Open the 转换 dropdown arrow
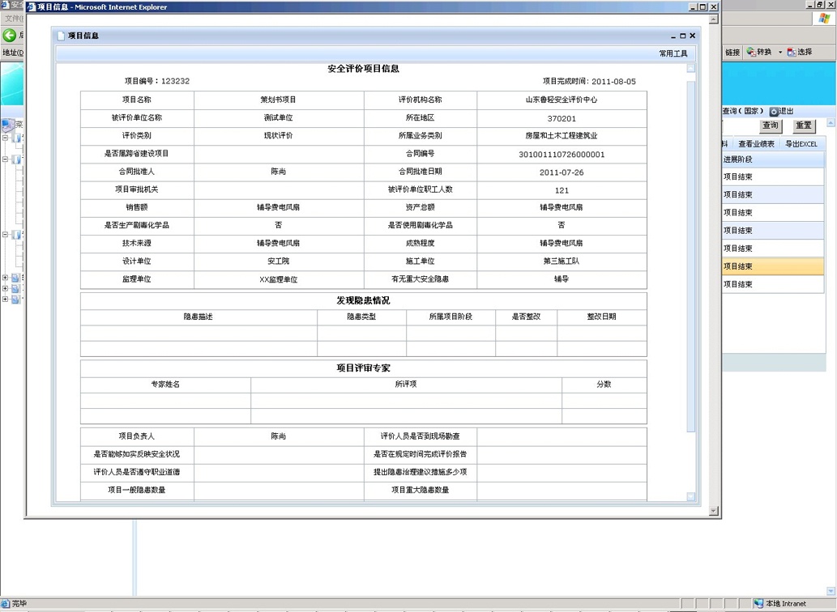This screenshot has height=612, width=837. [780, 53]
